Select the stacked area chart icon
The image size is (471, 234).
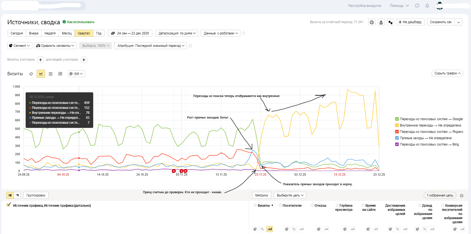pos(50,74)
